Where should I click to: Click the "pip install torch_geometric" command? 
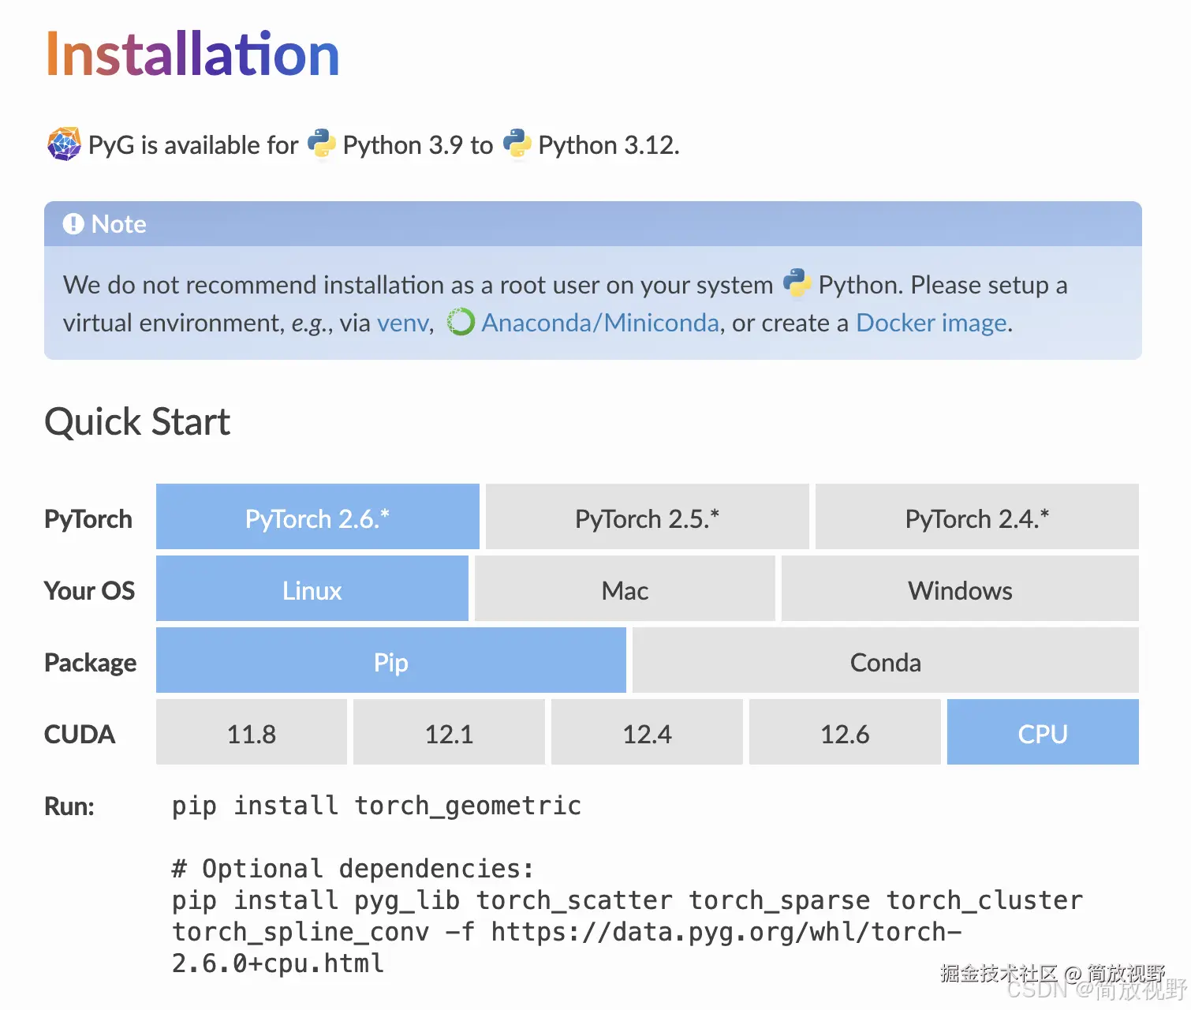pyautogui.click(x=376, y=806)
